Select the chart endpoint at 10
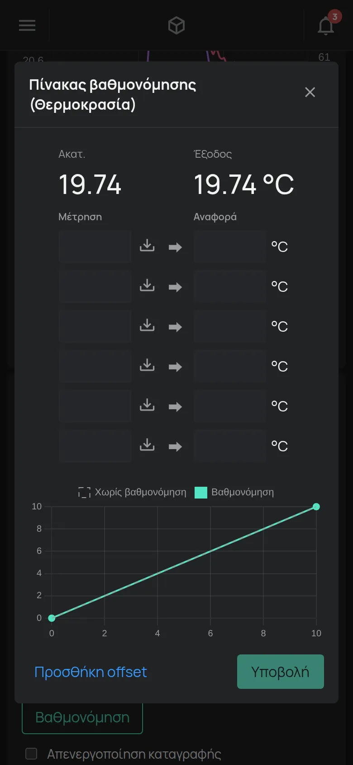Image resolution: width=353 pixels, height=765 pixels. click(x=316, y=507)
